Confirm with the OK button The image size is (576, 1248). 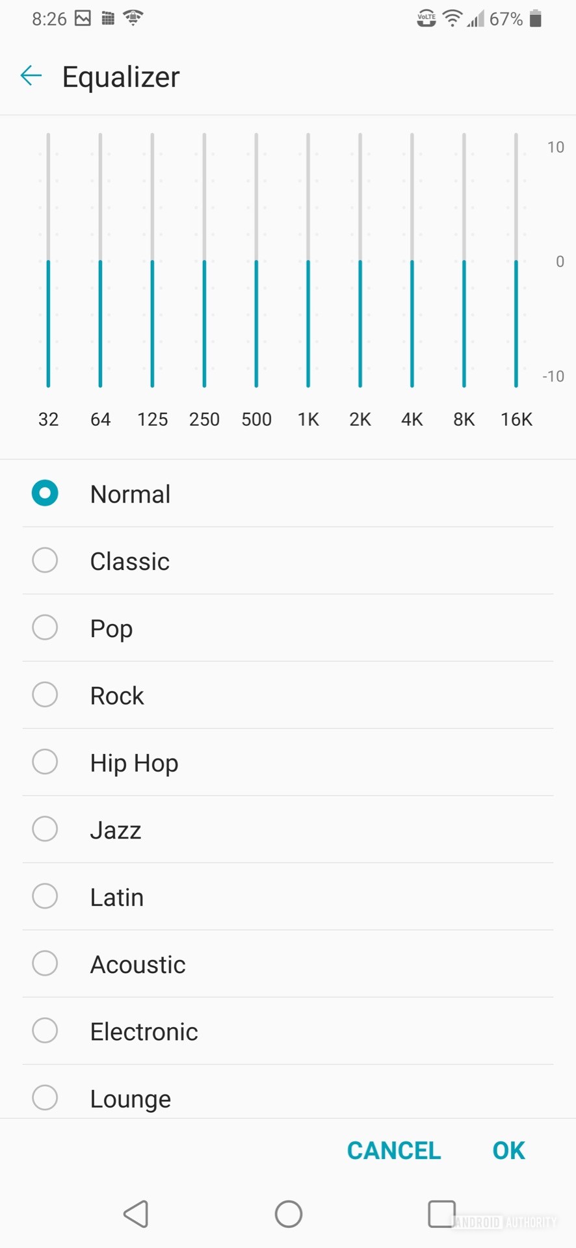click(x=508, y=1150)
